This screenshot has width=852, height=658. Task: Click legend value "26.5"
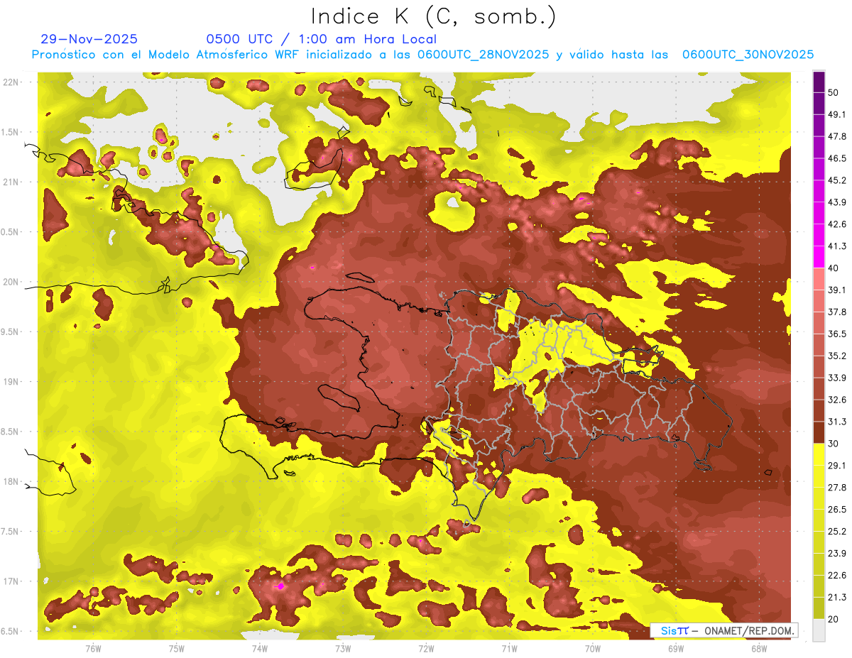[x=836, y=510]
